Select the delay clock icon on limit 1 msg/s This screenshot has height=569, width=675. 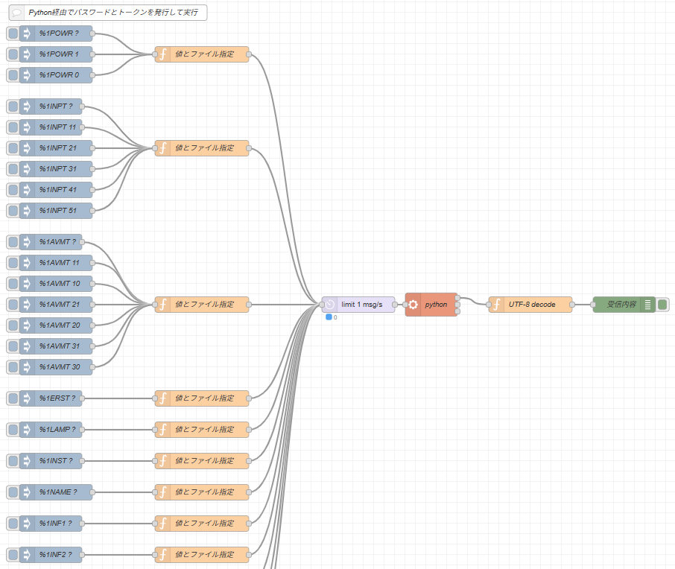click(330, 305)
